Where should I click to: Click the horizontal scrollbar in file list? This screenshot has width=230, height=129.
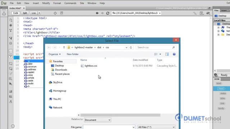click(120, 115)
